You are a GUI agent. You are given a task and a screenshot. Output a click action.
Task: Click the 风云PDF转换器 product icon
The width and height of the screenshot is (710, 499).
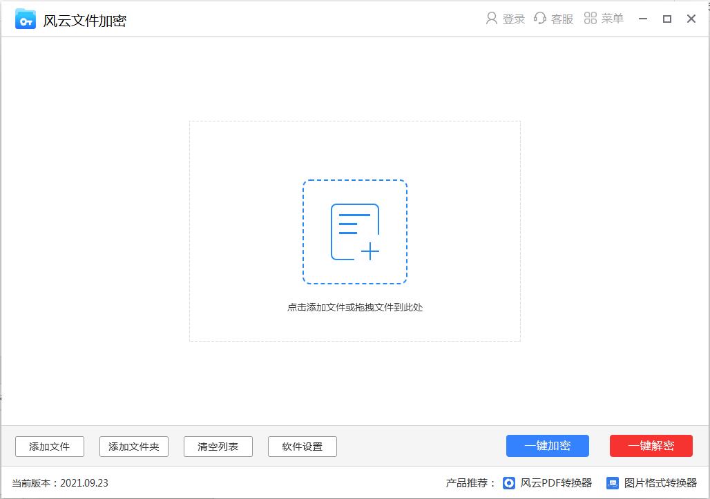(x=509, y=482)
